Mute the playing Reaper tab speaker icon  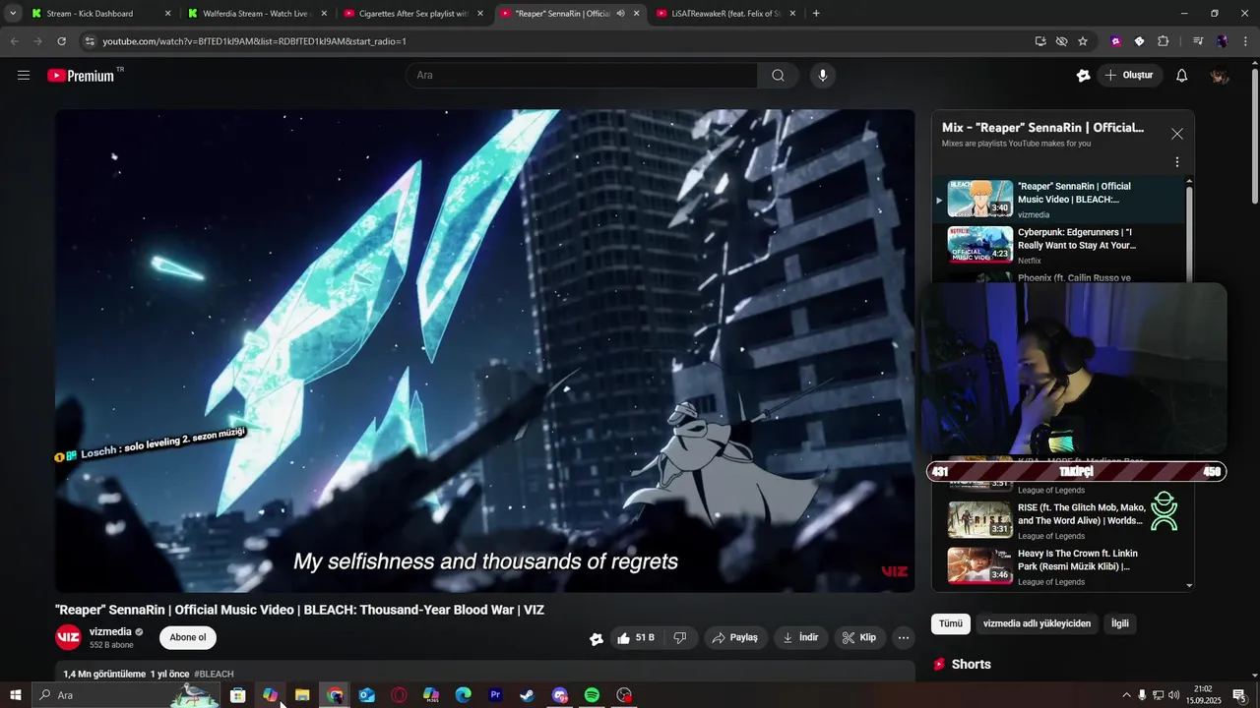click(620, 14)
